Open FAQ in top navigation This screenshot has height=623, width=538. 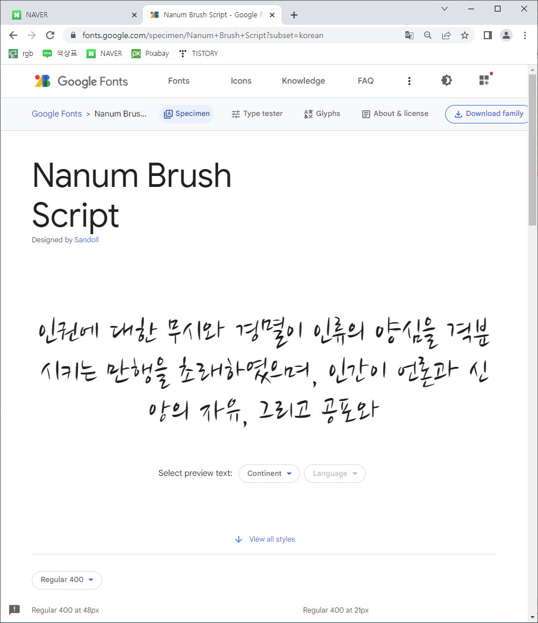coord(366,81)
